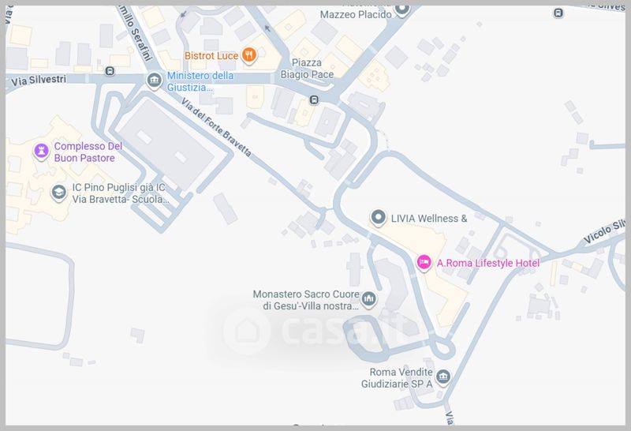Click the LIVIA Wellness & text label

429,219
